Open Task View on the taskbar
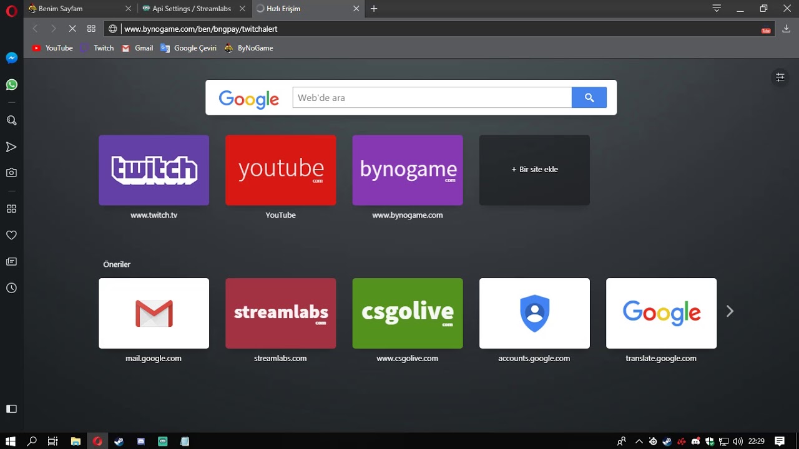 (53, 441)
